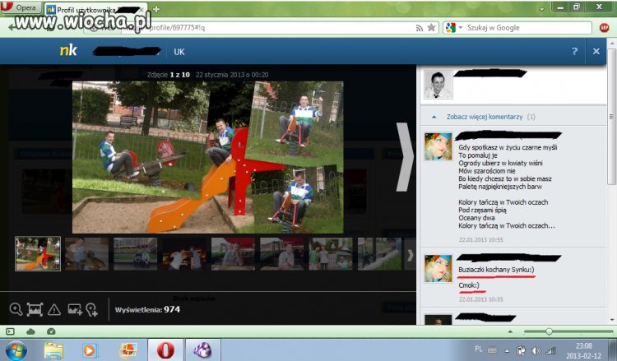
Task: Expand Zobacz więcej komentarzy
Action: (x=485, y=117)
